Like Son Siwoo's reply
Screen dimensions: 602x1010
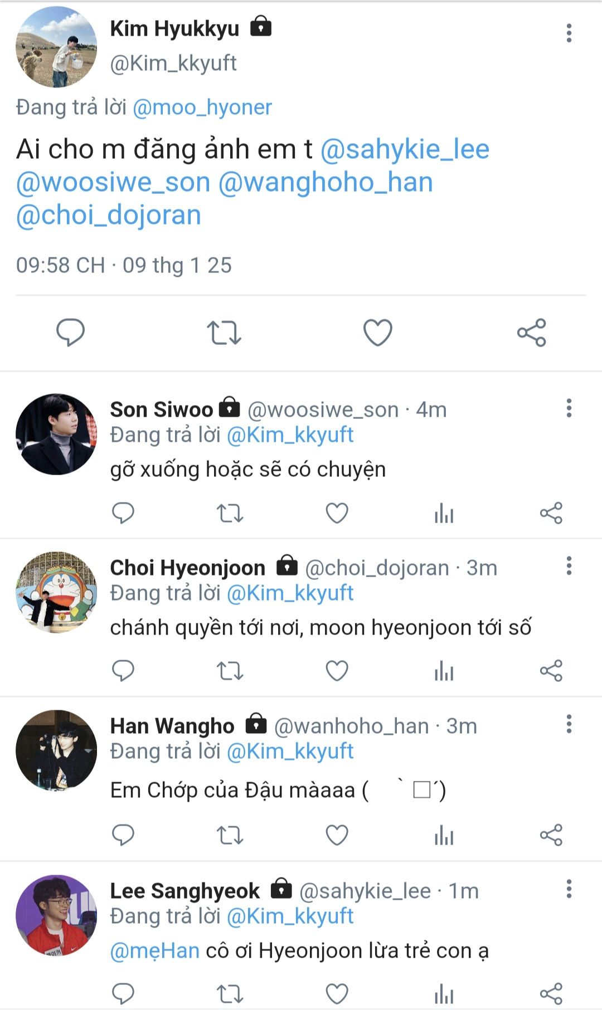pyautogui.click(x=337, y=513)
